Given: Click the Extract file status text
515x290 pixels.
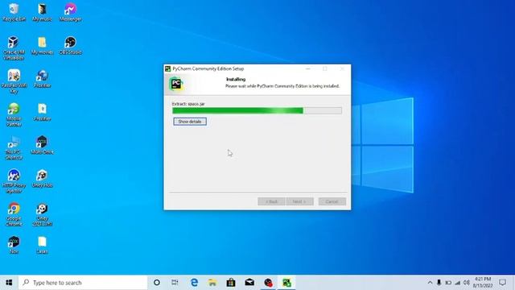Looking at the screenshot, I should tap(188, 104).
